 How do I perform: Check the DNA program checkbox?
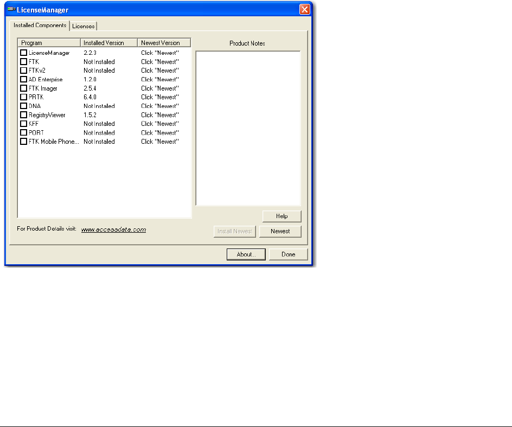click(x=23, y=106)
